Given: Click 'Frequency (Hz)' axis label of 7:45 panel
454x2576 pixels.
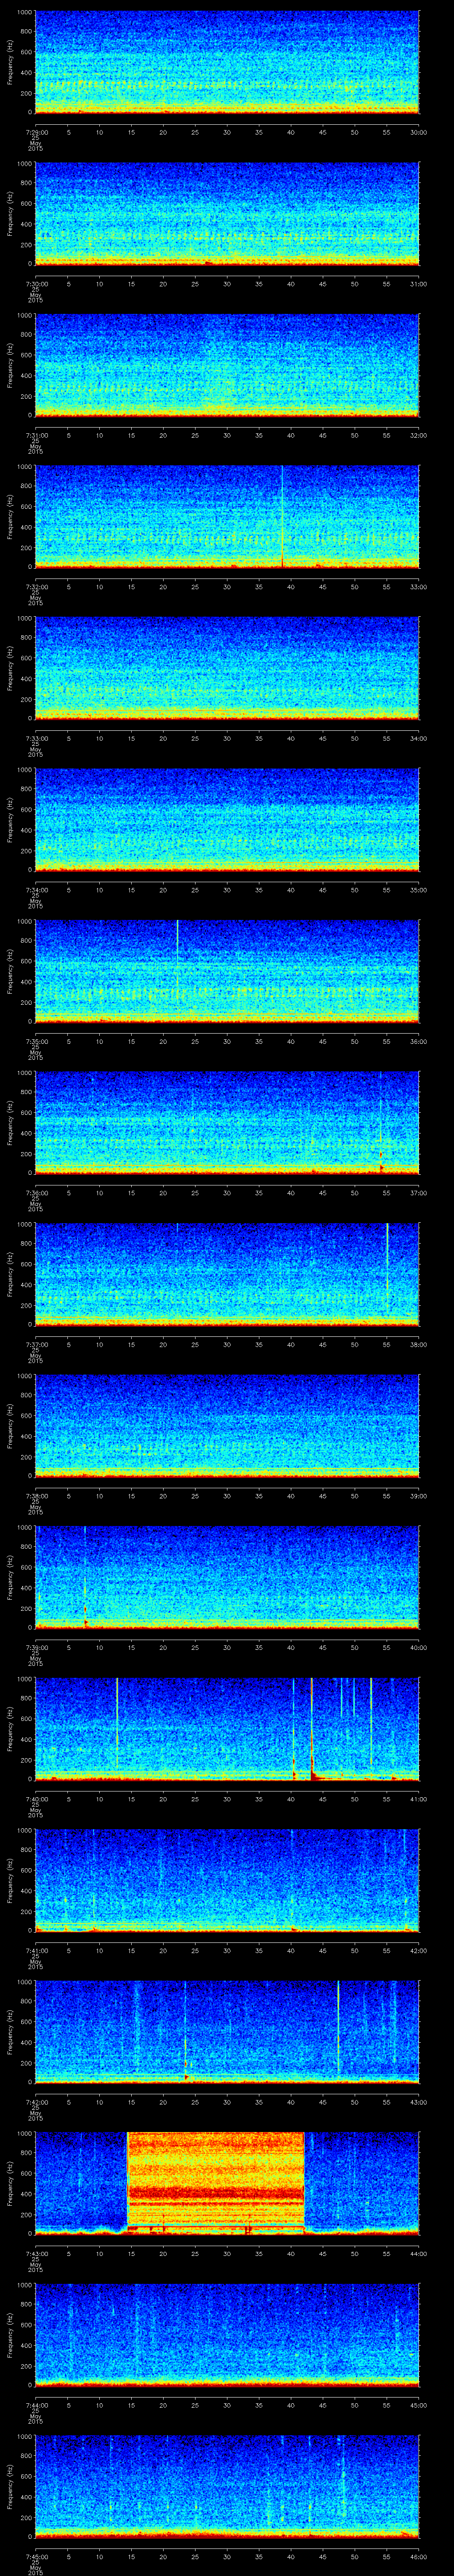Looking at the screenshot, I should coord(10,2486).
